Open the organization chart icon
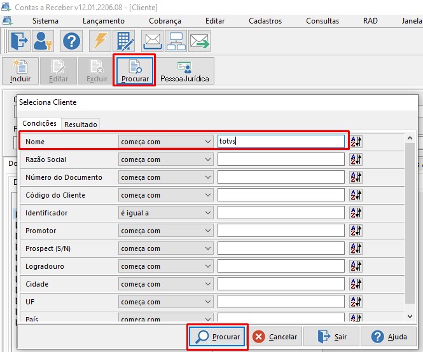423x352 pixels. [x=176, y=41]
